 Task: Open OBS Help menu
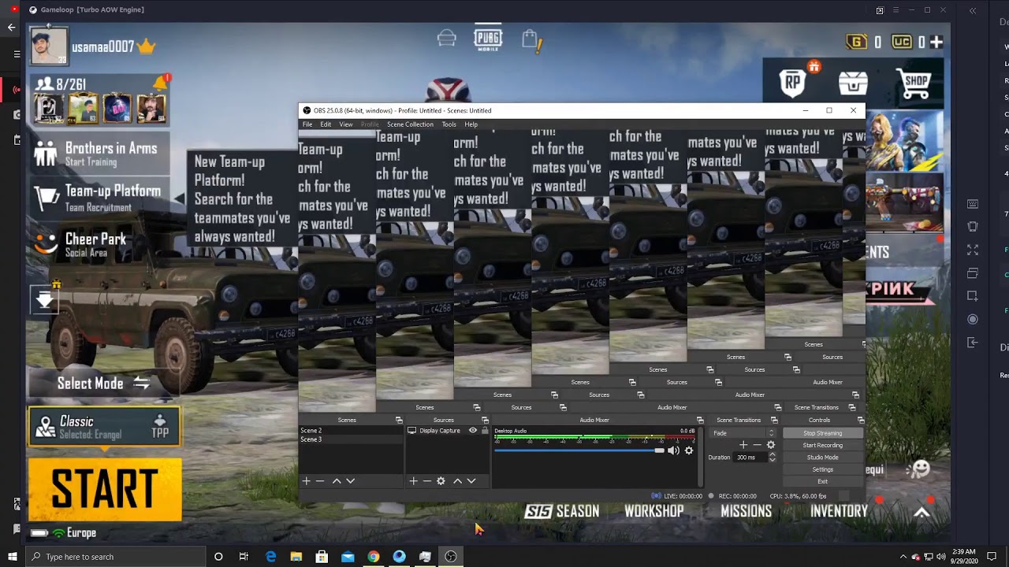[x=471, y=124]
